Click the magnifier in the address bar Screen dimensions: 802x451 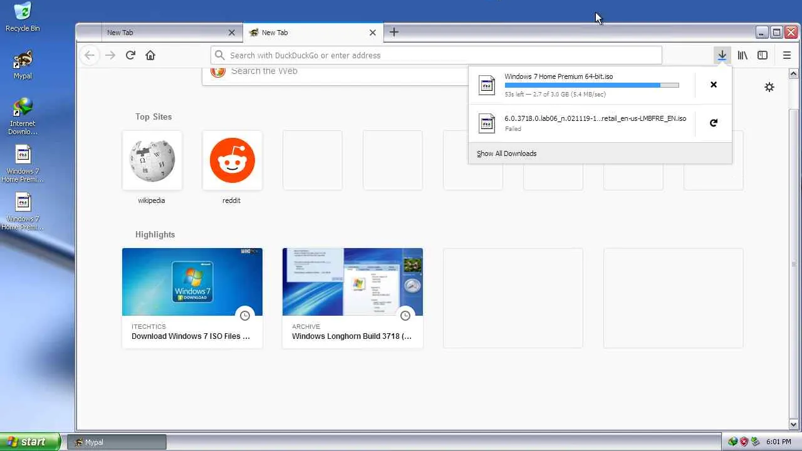pyautogui.click(x=219, y=55)
